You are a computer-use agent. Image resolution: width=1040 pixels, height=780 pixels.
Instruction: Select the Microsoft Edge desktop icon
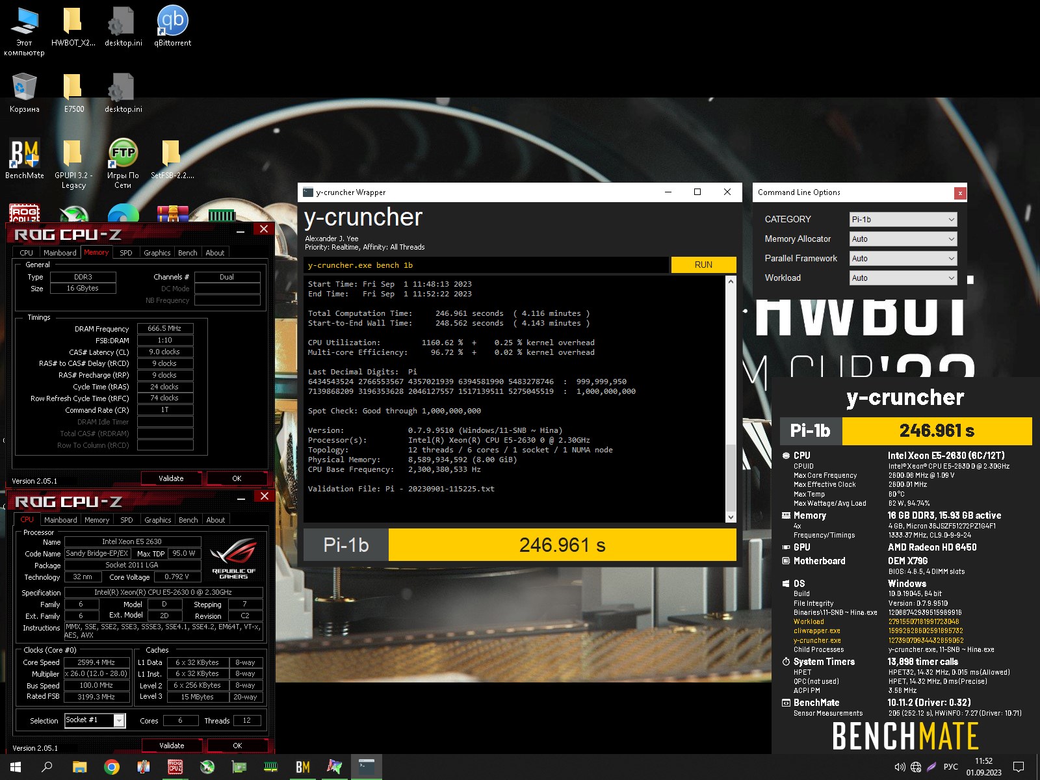(x=123, y=214)
